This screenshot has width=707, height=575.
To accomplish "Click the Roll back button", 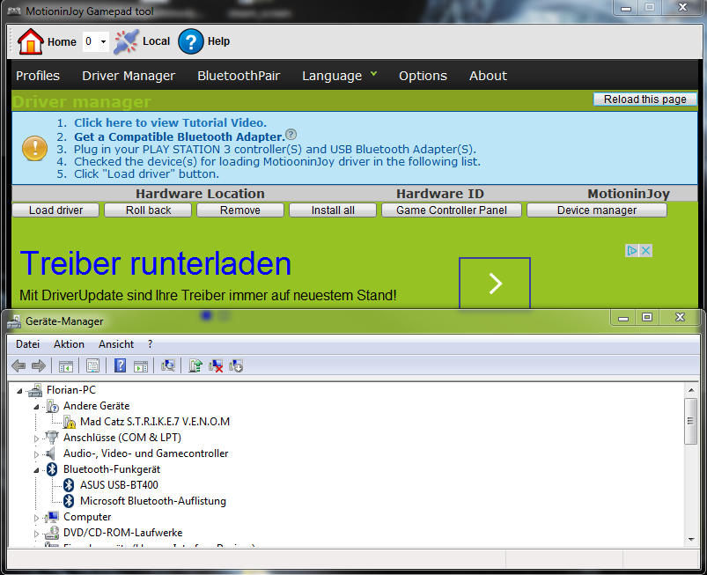I will [148, 210].
